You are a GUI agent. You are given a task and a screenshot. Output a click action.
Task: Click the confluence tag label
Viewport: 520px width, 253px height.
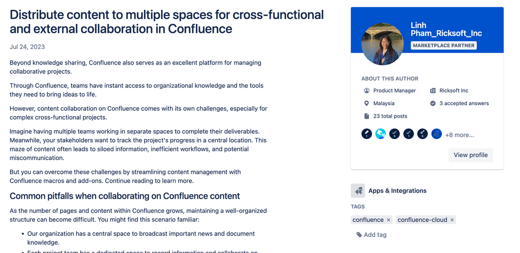coord(368,220)
